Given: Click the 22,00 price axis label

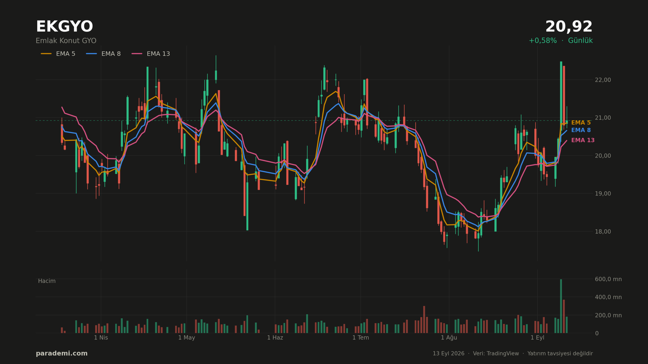Looking at the screenshot, I should [603, 80].
